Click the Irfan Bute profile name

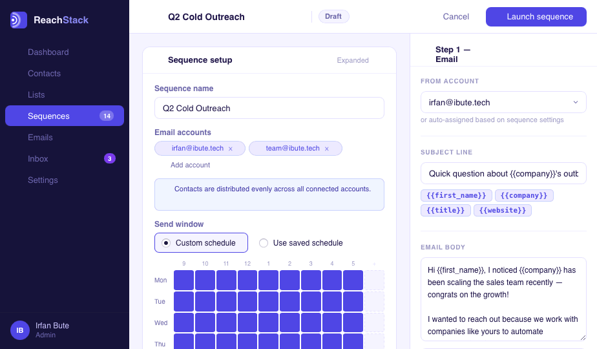coord(52,326)
